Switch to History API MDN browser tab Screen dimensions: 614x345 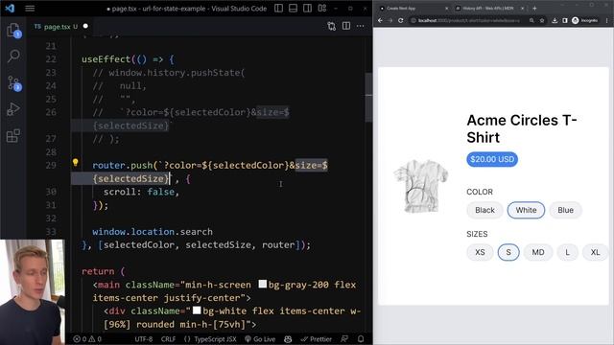(x=488, y=9)
